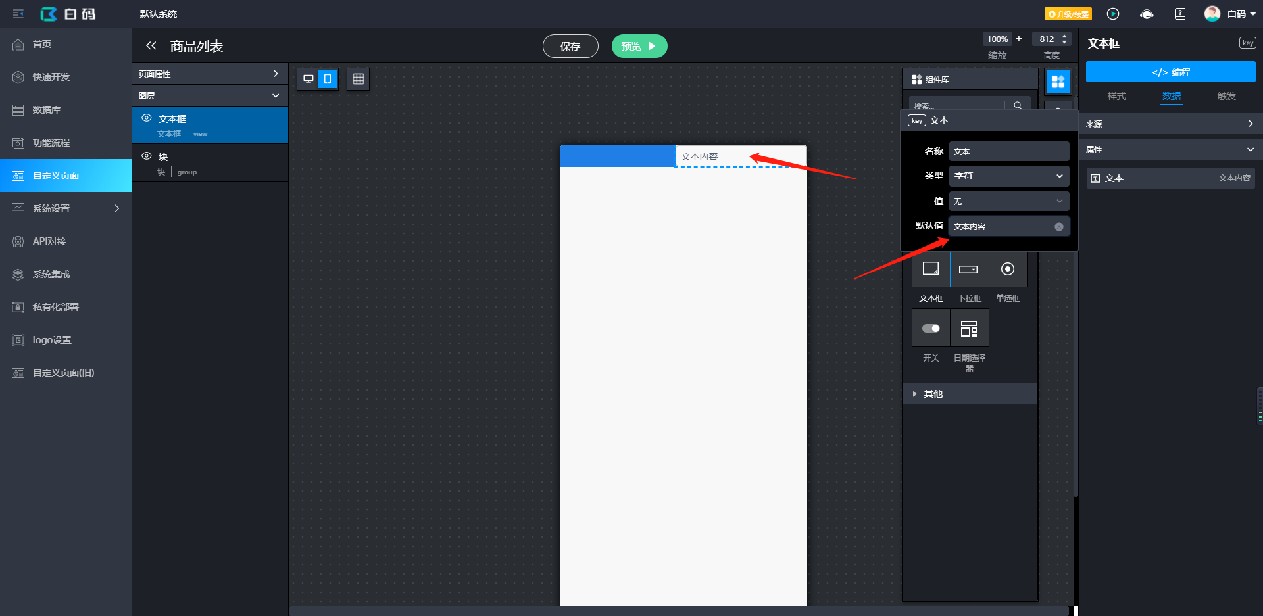Toggle visibility of the 文本框 layer
The width and height of the screenshot is (1263, 616).
[x=147, y=118]
